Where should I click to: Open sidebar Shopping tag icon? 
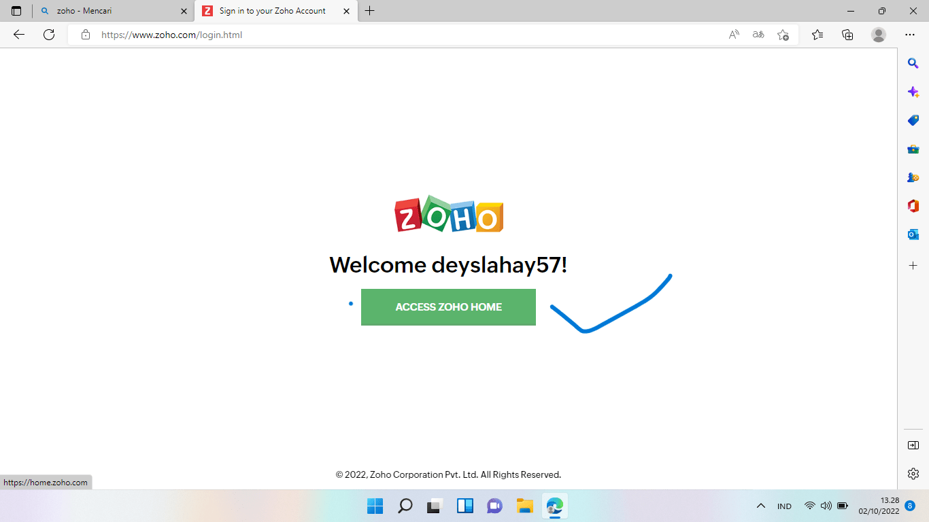click(913, 120)
